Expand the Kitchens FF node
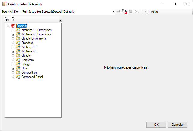The image size is (193, 131). [x=13, y=47]
